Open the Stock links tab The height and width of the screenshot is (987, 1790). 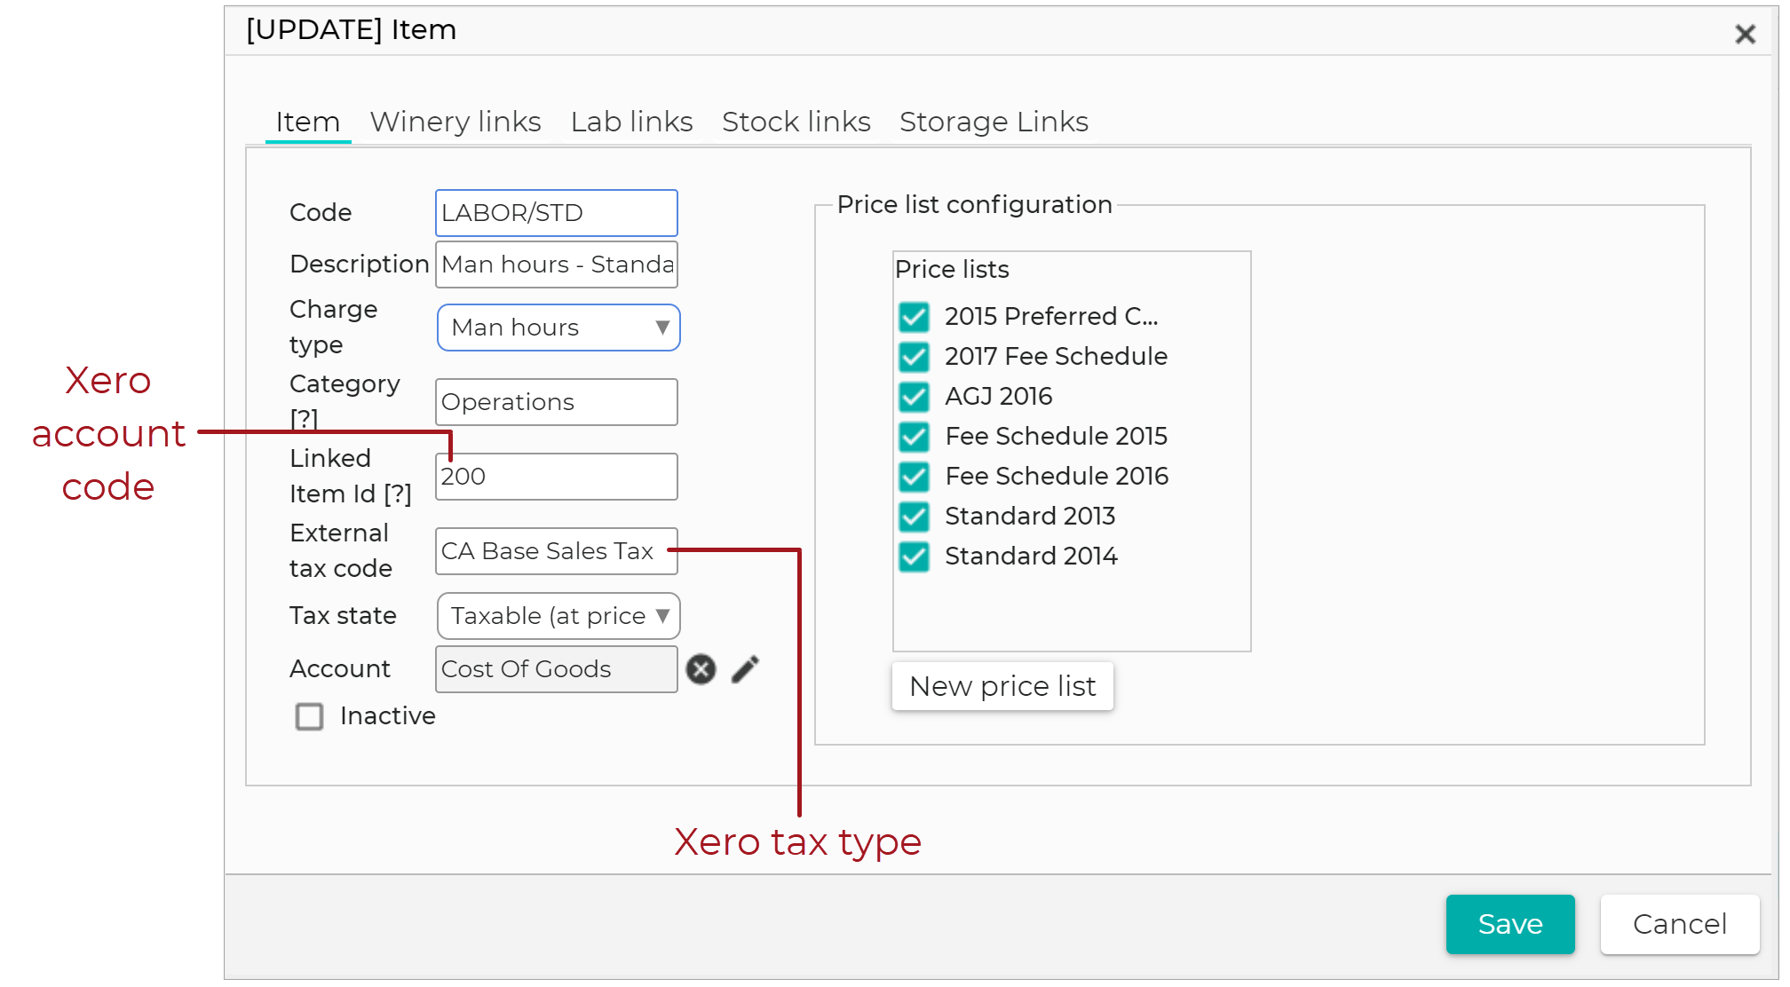coord(796,122)
